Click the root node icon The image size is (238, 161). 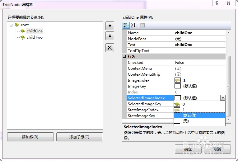pyautogui.click(x=17, y=25)
